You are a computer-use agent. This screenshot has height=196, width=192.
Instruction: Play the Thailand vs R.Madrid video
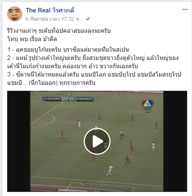97,141
